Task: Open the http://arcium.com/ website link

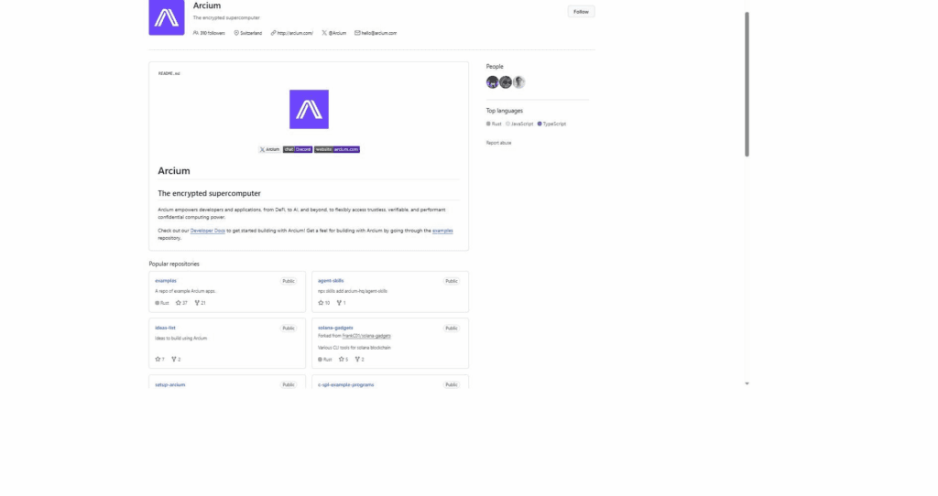Action: (292, 33)
